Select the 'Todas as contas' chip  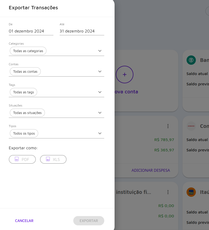tap(25, 72)
